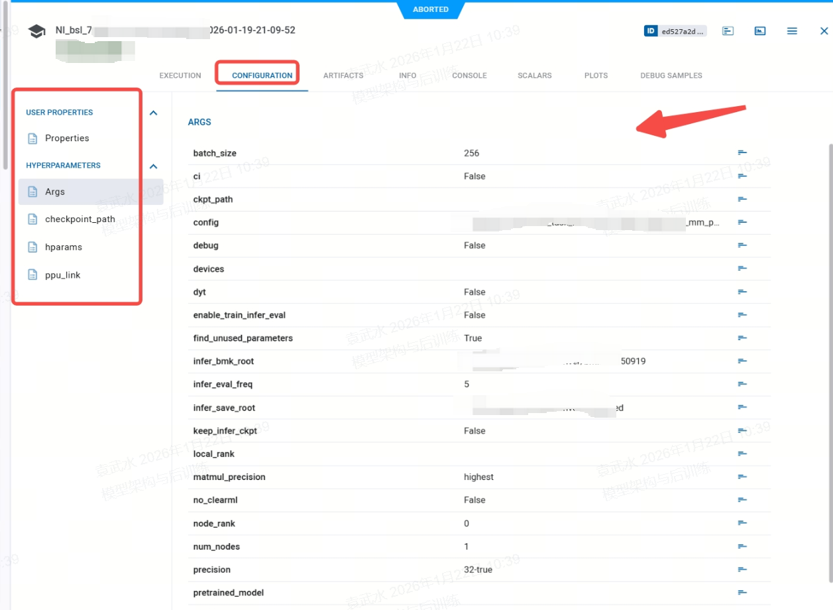833x610 pixels.
Task: Click description icon for no_clearml
Action: 742,500
